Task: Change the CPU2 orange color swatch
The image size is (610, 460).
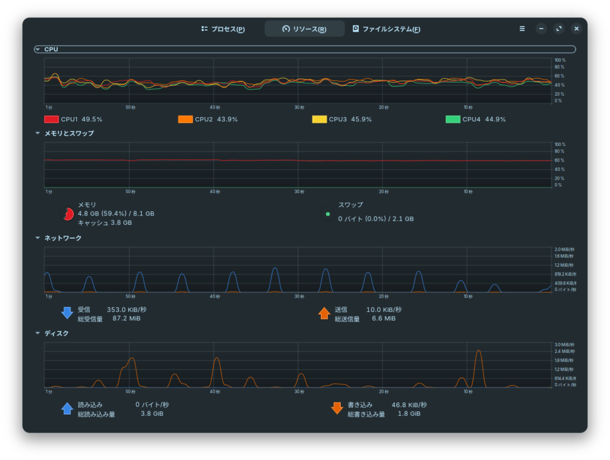Action: tap(185, 119)
